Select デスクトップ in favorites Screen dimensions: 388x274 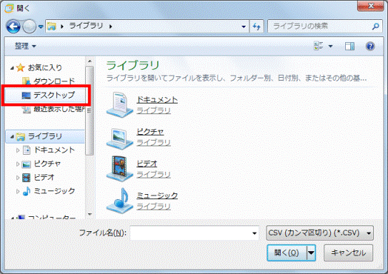pyautogui.click(x=54, y=95)
